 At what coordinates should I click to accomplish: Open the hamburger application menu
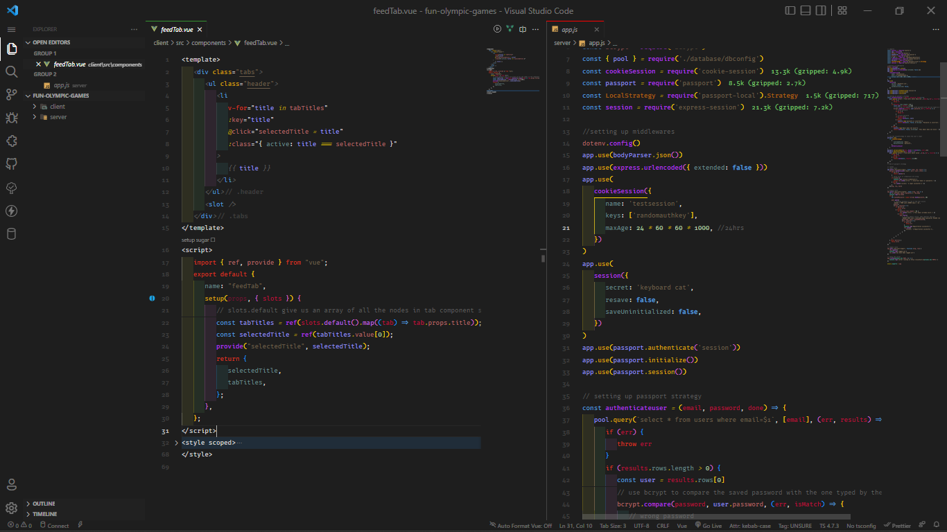(11, 30)
